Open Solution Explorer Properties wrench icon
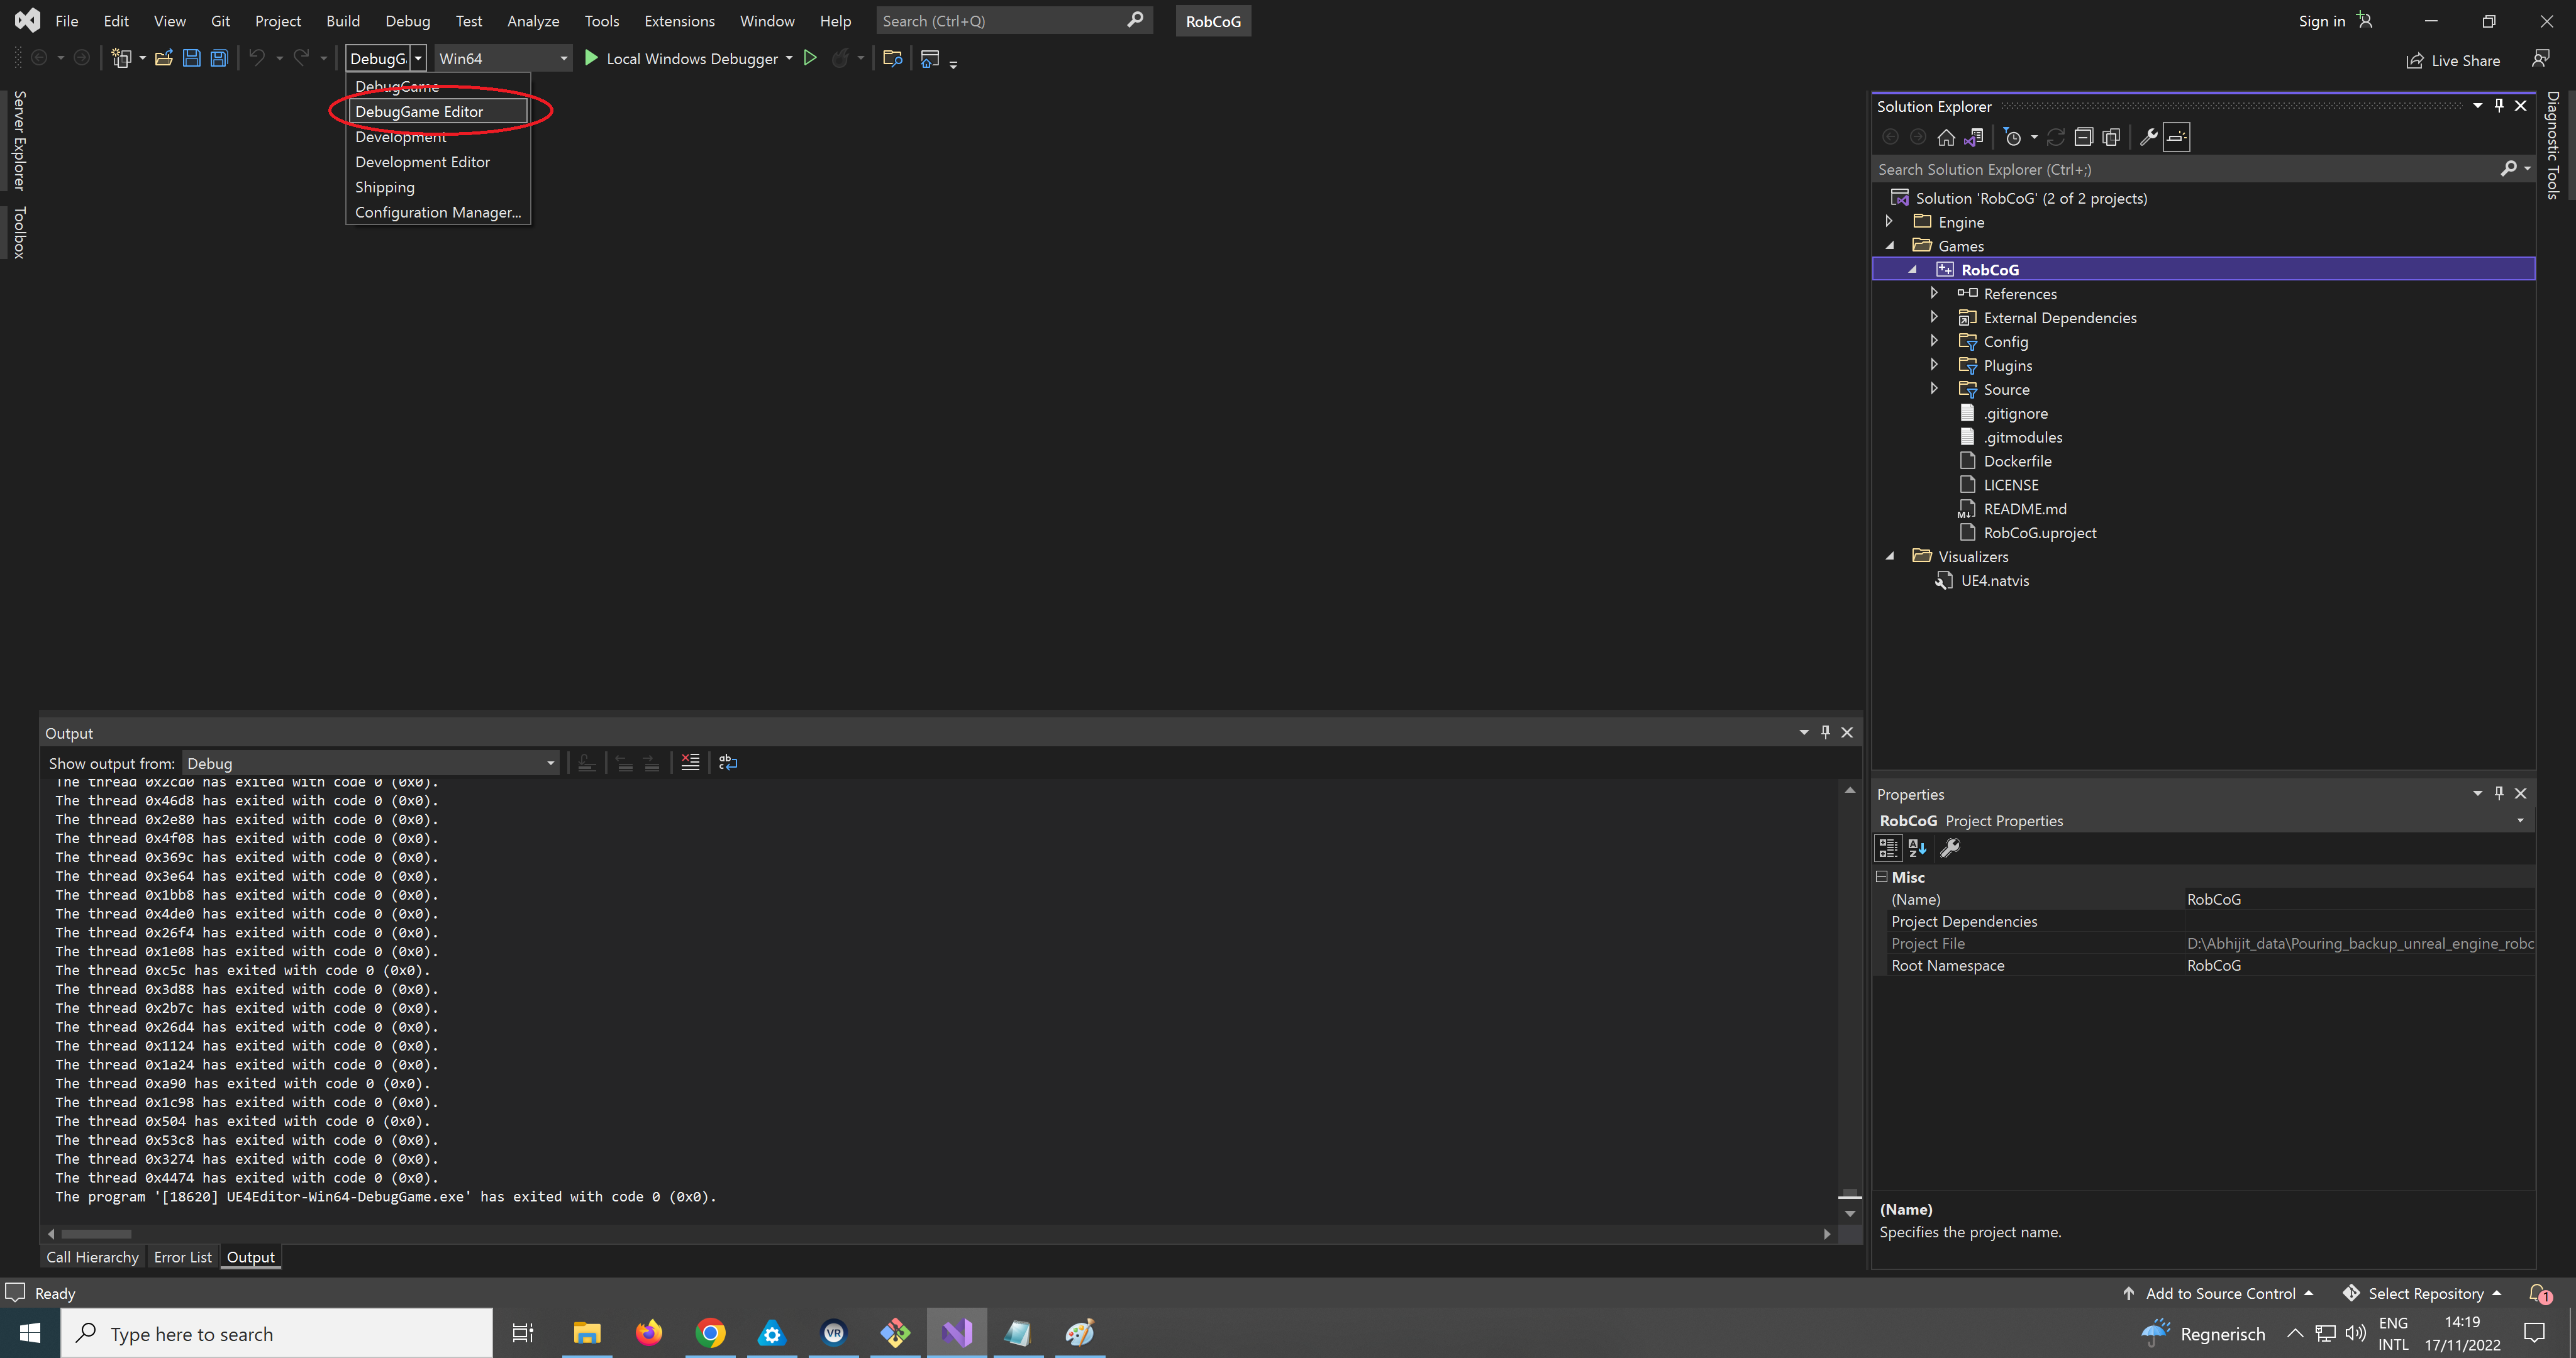Viewport: 2576px width, 1358px height. [2148, 137]
